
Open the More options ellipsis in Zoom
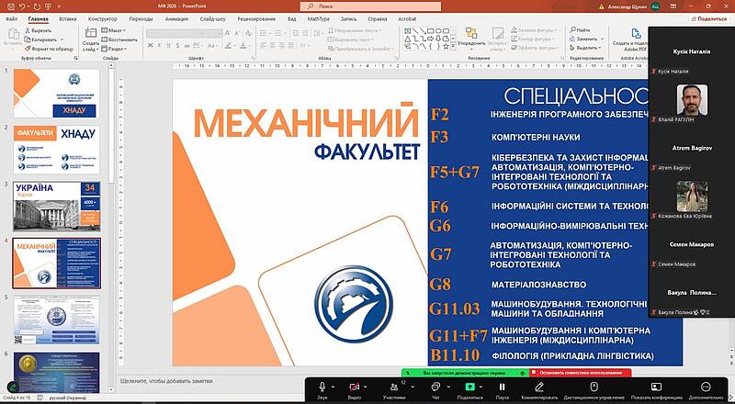tap(705, 387)
